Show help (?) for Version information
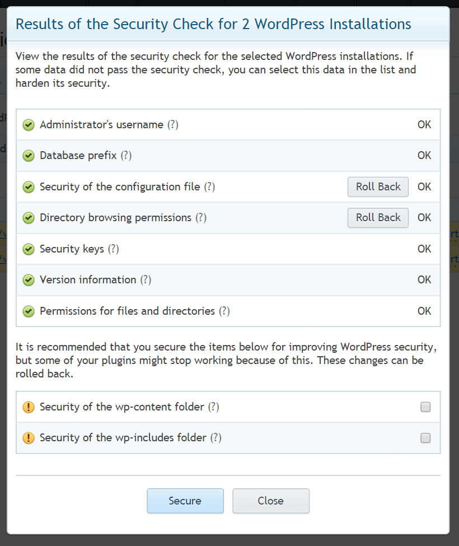Screen dimensions: 459x546 146,280
